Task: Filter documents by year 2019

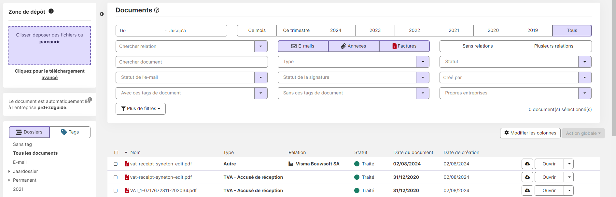Action: tap(533, 30)
